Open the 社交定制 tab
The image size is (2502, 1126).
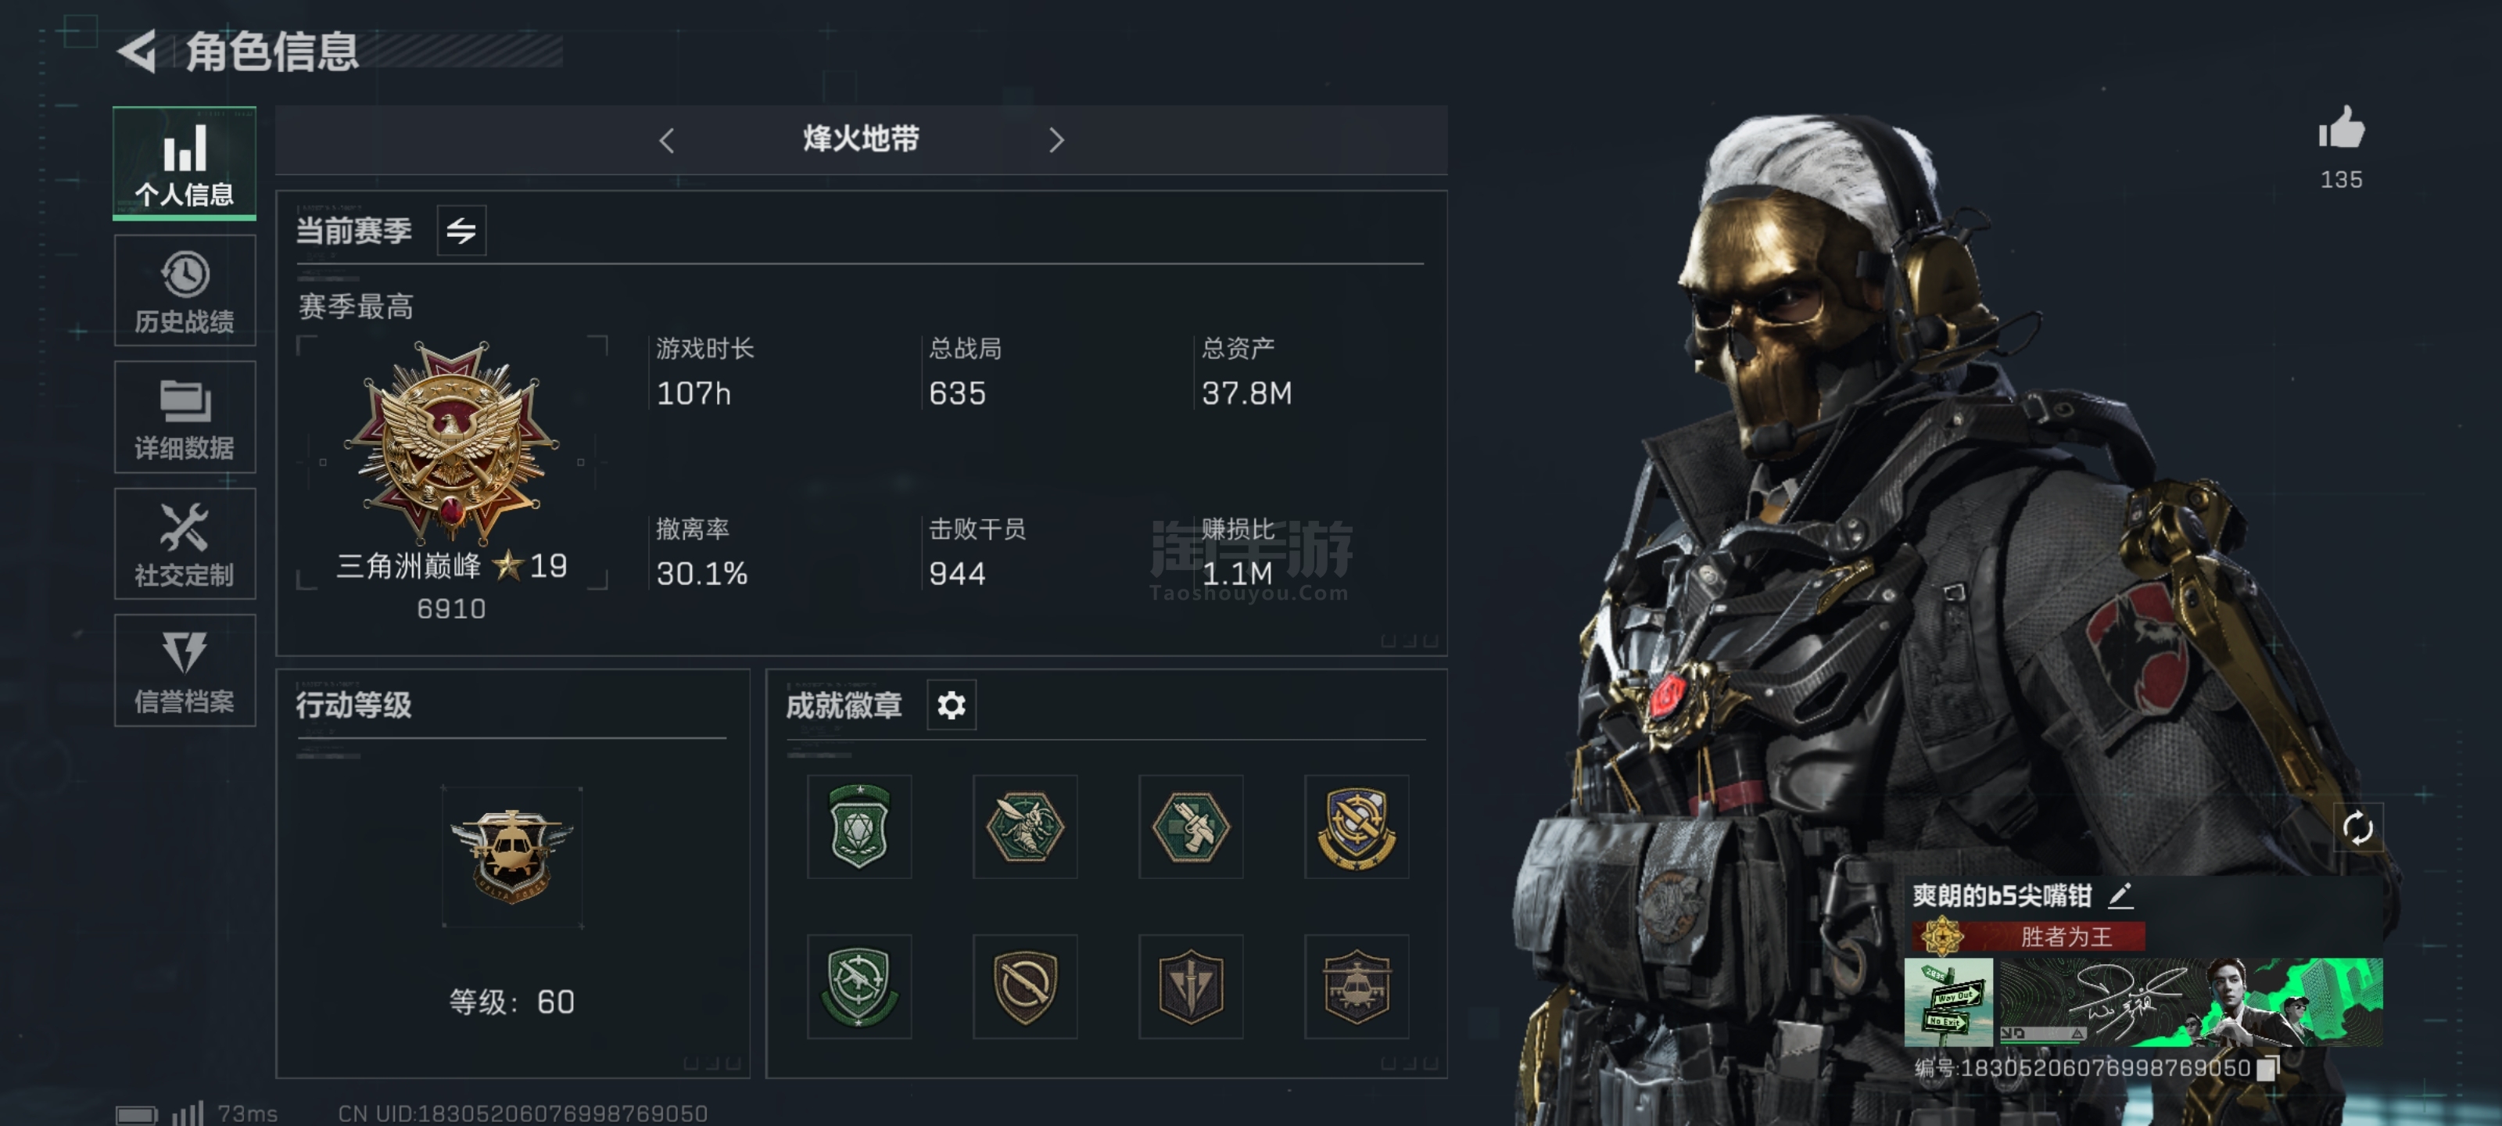click(x=185, y=544)
